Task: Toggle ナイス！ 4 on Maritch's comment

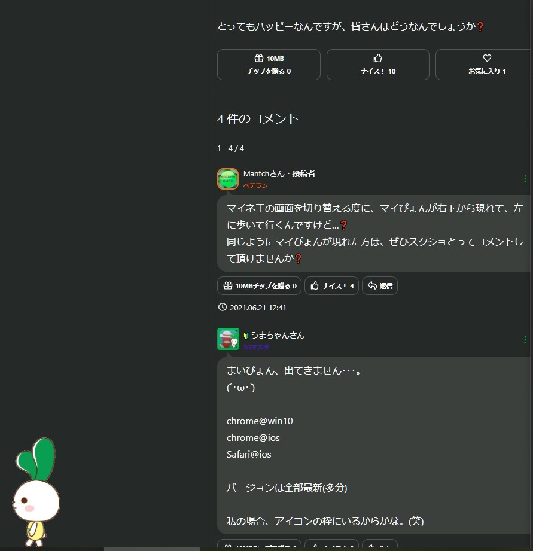Action: (331, 286)
